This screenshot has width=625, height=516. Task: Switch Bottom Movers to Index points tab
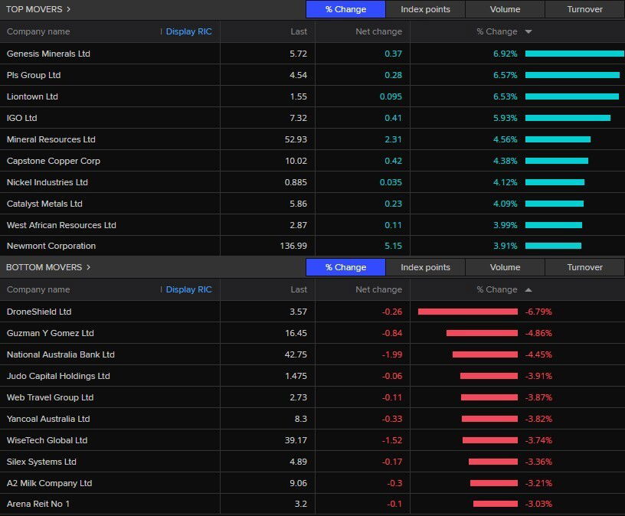pyautogui.click(x=425, y=267)
